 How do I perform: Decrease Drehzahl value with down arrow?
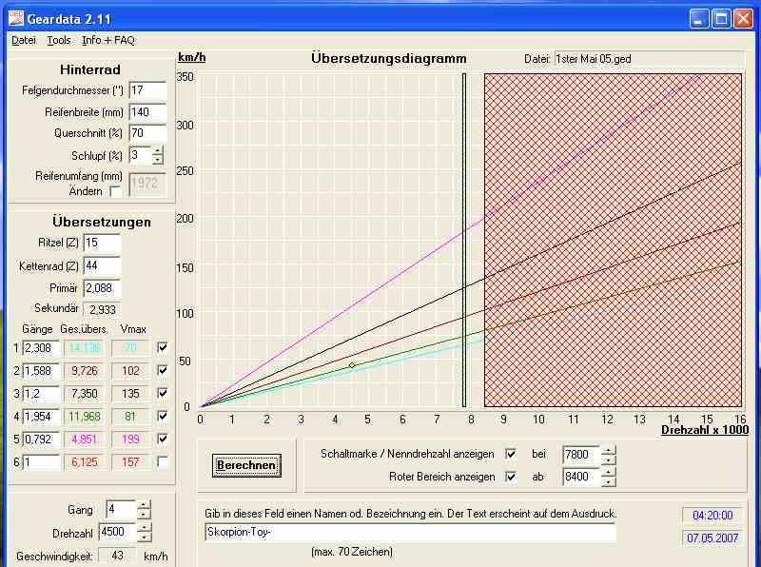coord(145,537)
